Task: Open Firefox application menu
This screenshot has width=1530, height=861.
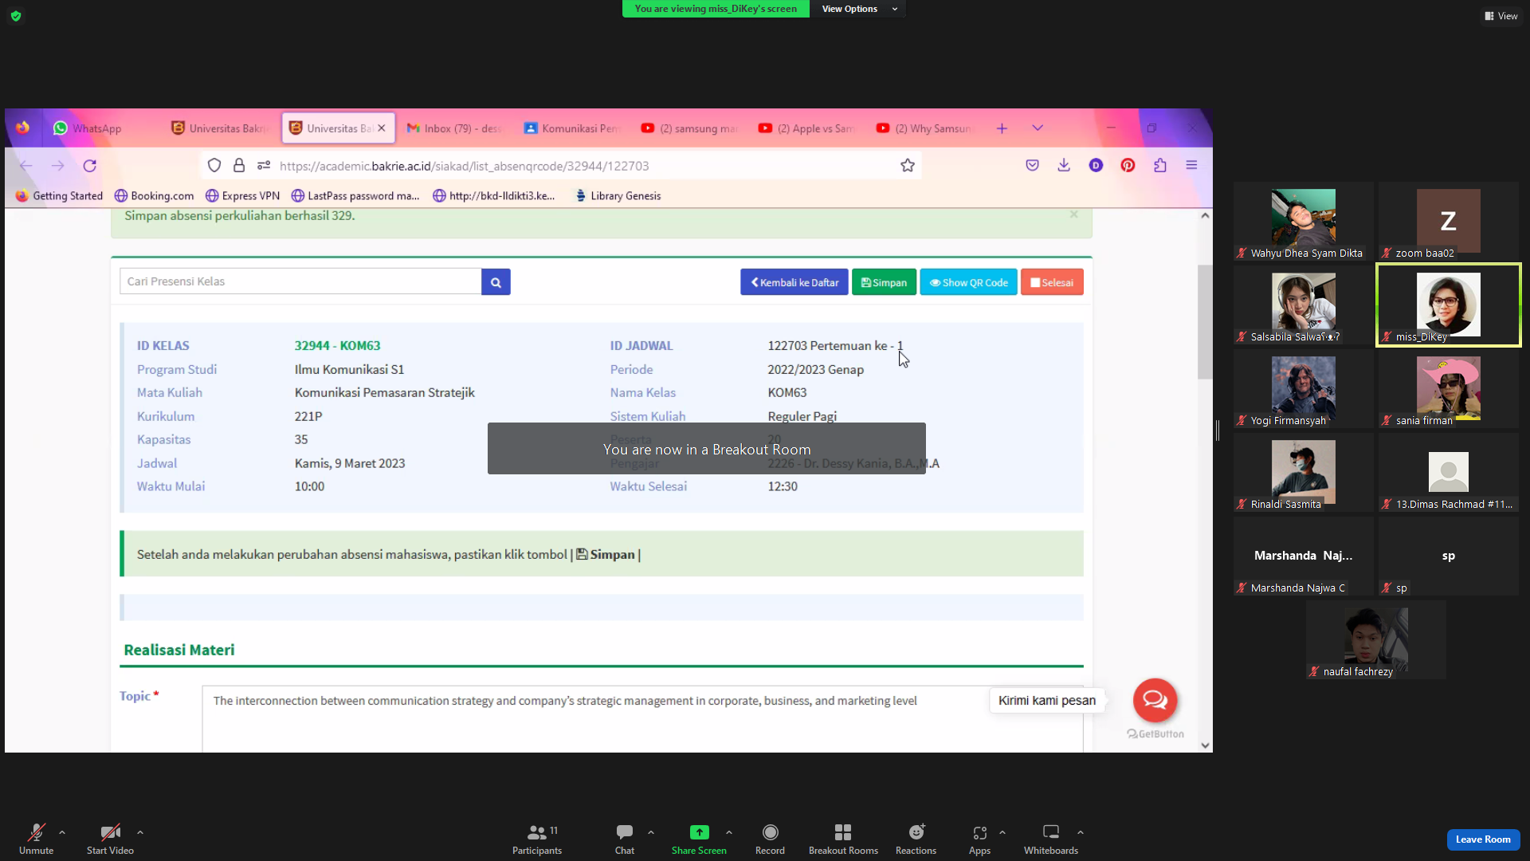Action: point(1192,166)
